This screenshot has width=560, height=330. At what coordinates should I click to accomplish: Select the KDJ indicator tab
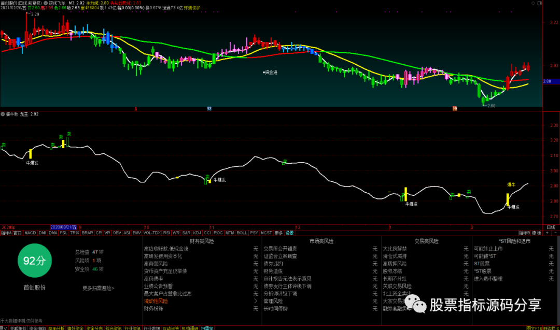[197, 233]
